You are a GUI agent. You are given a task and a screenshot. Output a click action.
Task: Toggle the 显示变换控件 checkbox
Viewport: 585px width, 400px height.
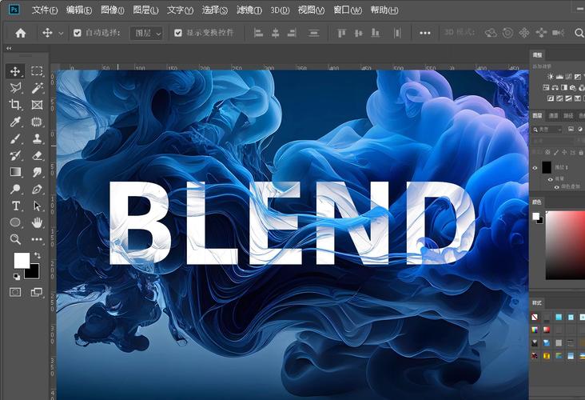pyautogui.click(x=178, y=33)
